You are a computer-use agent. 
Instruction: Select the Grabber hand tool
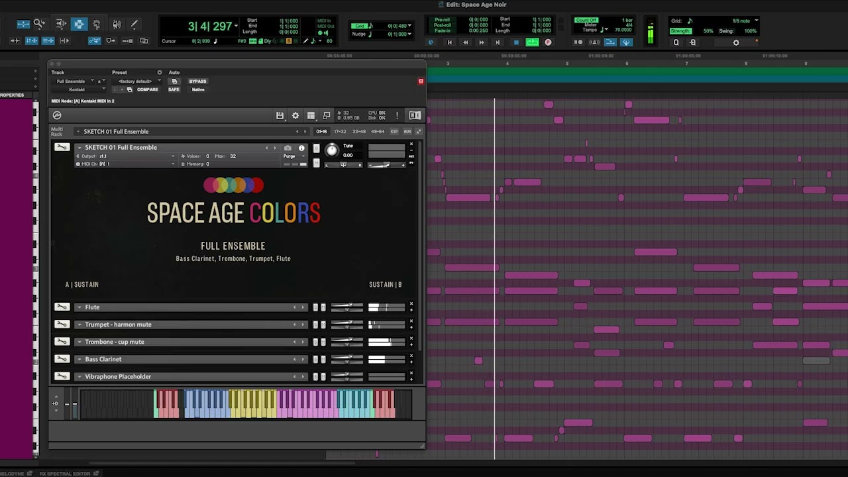click(x=96, y=24)
